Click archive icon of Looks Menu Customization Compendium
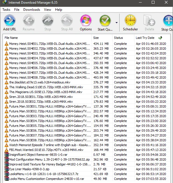The height and width of the screenshot is (183, 173). [x=7, y=179]
